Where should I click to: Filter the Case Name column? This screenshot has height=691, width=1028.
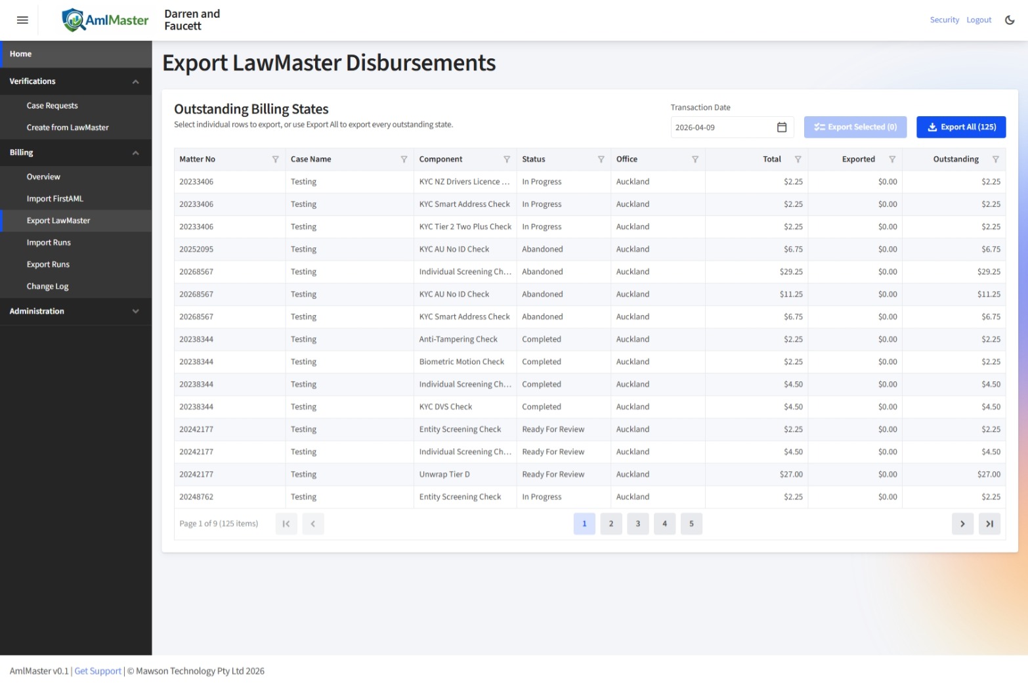coord(403,159)
